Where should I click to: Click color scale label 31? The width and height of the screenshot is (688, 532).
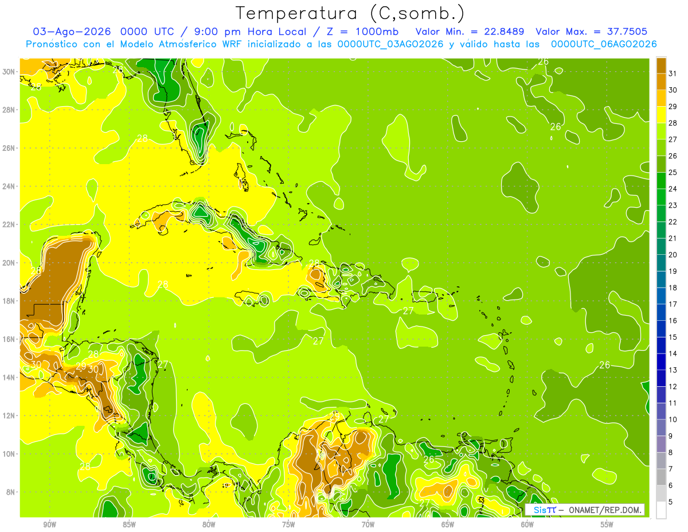(673, 73)
